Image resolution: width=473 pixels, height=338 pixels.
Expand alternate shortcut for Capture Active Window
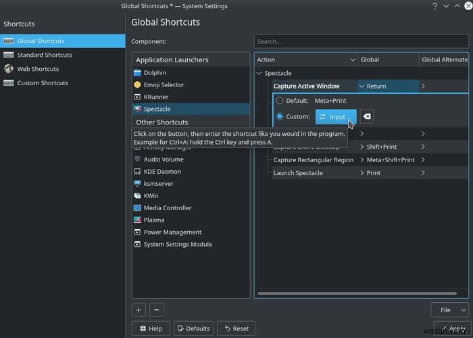423,87
